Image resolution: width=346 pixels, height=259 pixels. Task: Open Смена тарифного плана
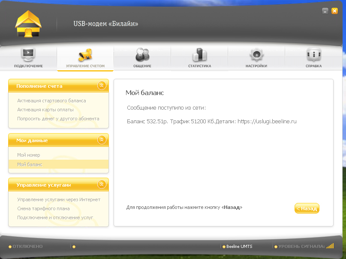click(x=43, y=208)
